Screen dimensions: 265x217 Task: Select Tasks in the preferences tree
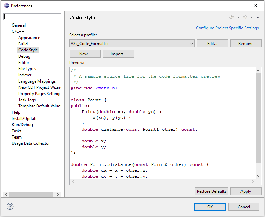click(17, 131)
